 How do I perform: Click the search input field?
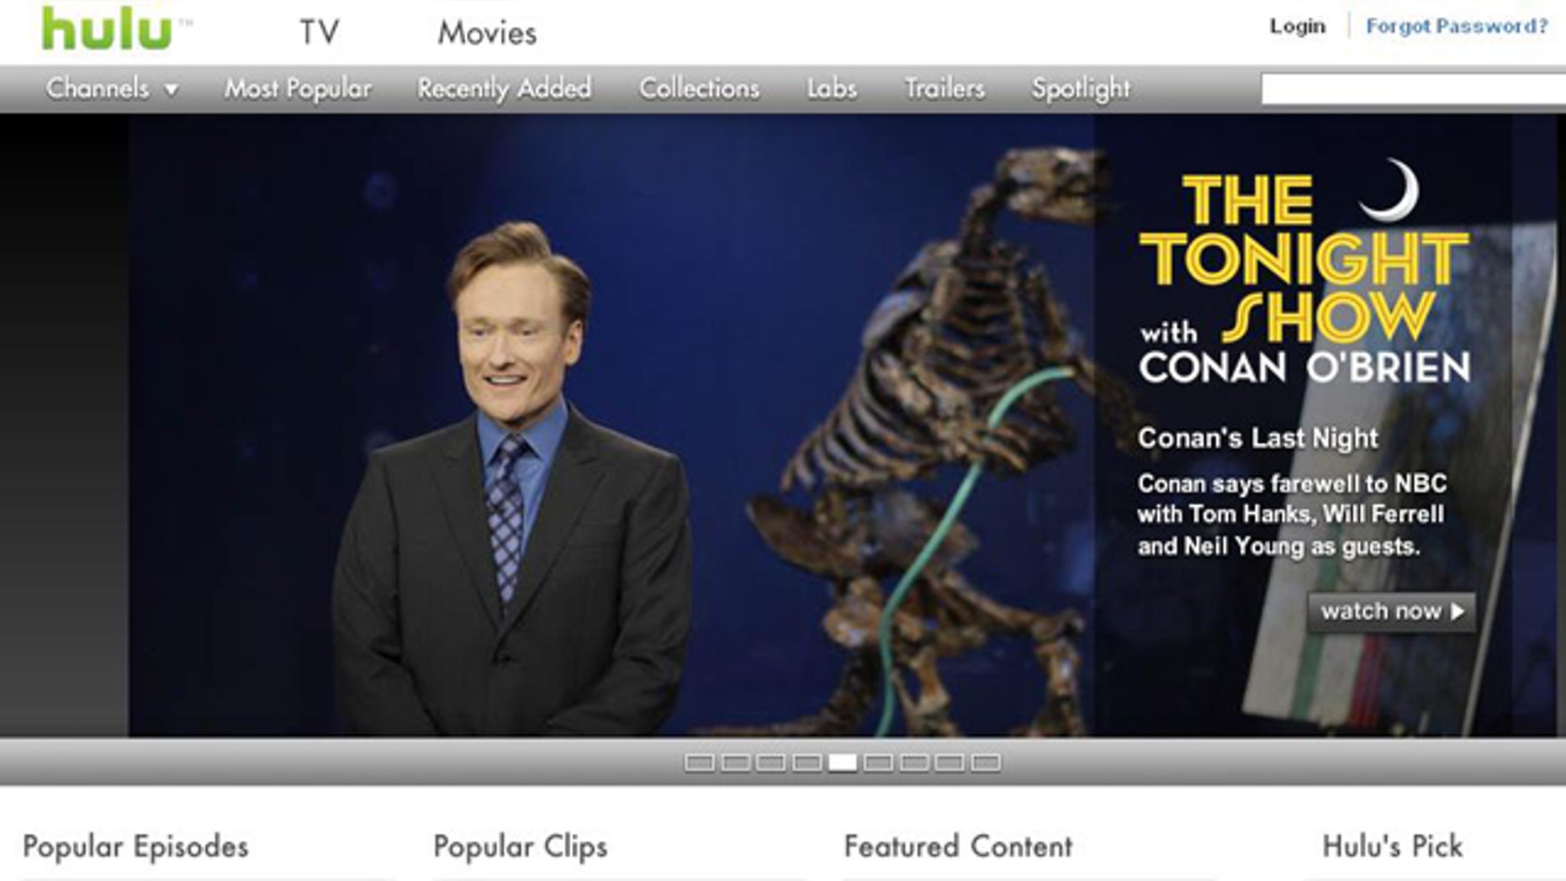point(1413,89)
